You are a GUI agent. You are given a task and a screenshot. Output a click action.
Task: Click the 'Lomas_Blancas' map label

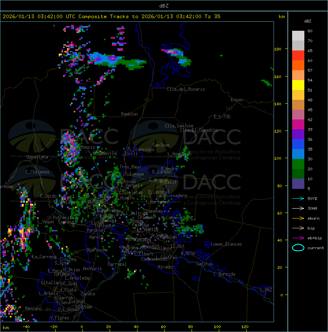click(x=226, y=244)
